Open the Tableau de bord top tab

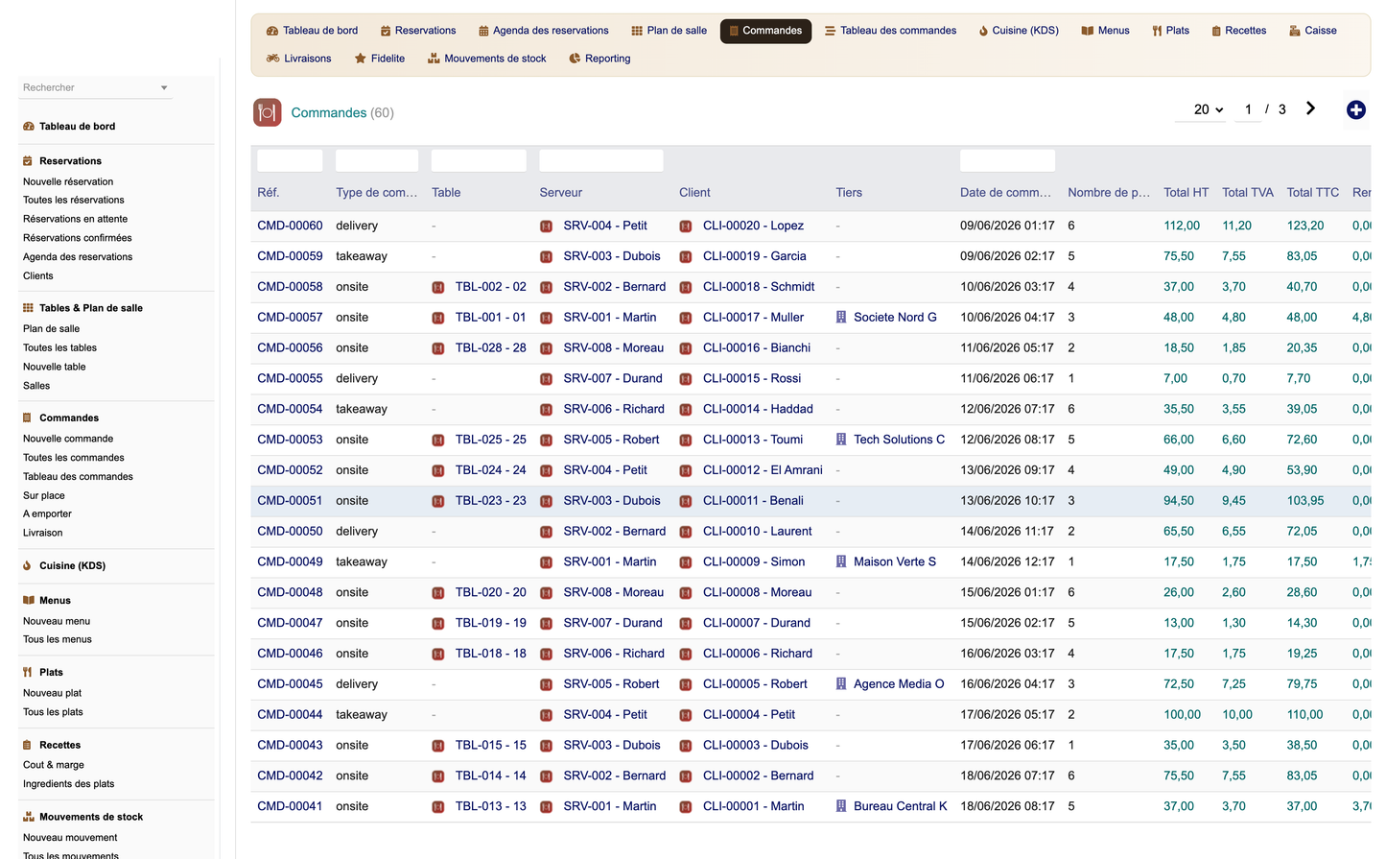tap(312, 31)
